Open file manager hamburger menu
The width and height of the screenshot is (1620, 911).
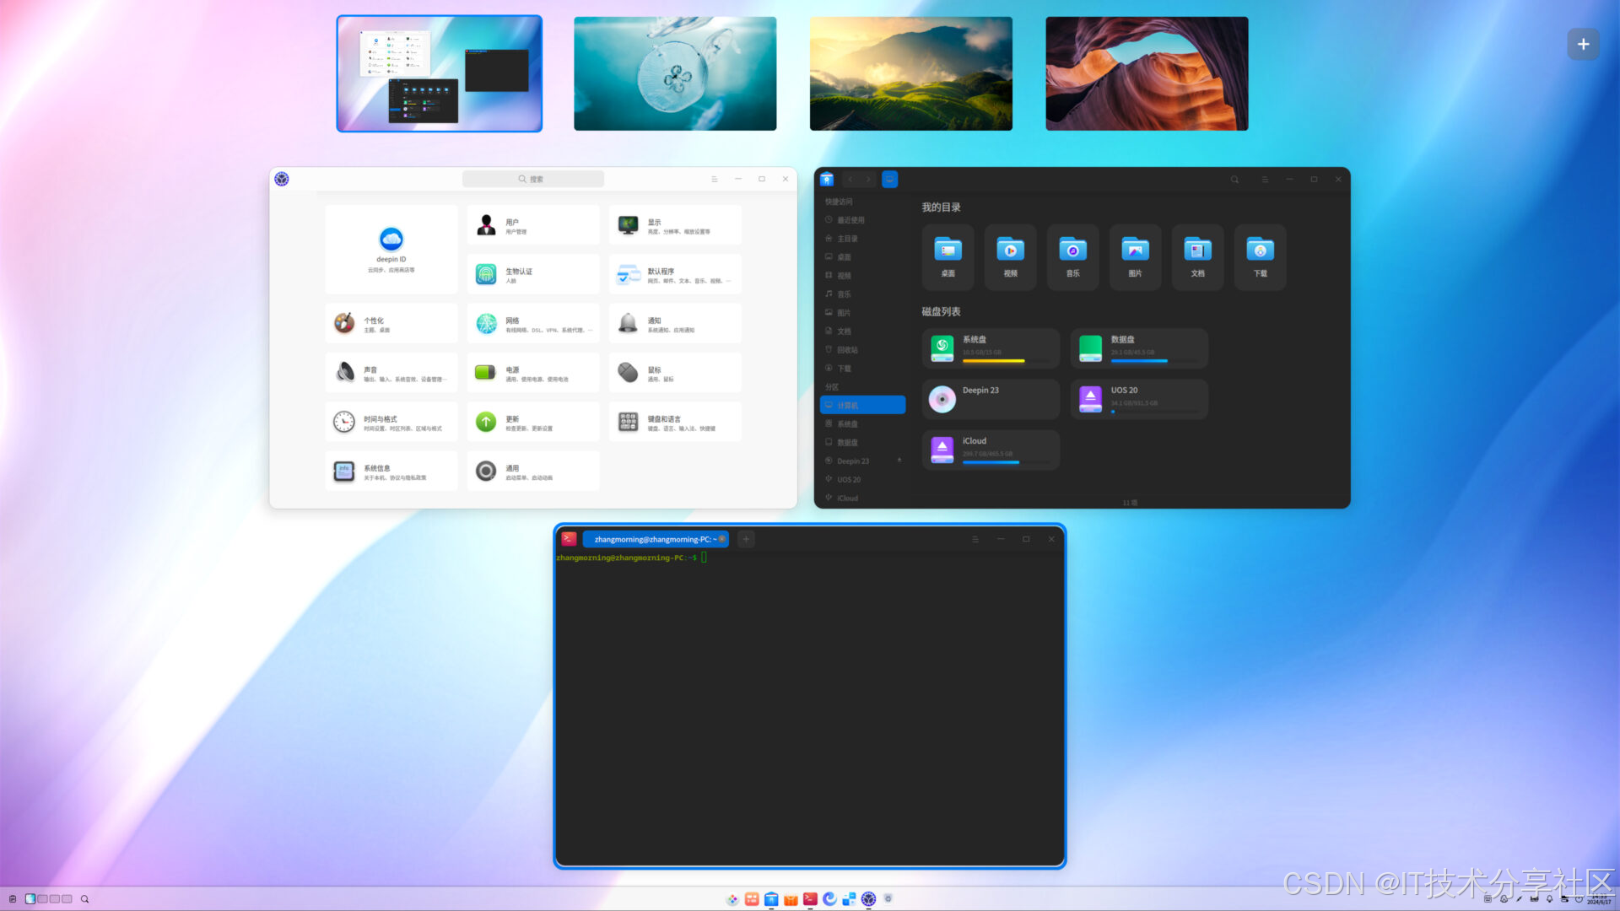click(x=1264, y=180)
